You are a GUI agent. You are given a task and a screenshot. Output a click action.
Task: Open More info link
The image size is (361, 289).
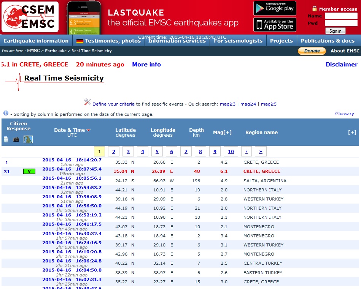[x=146, y=65]
